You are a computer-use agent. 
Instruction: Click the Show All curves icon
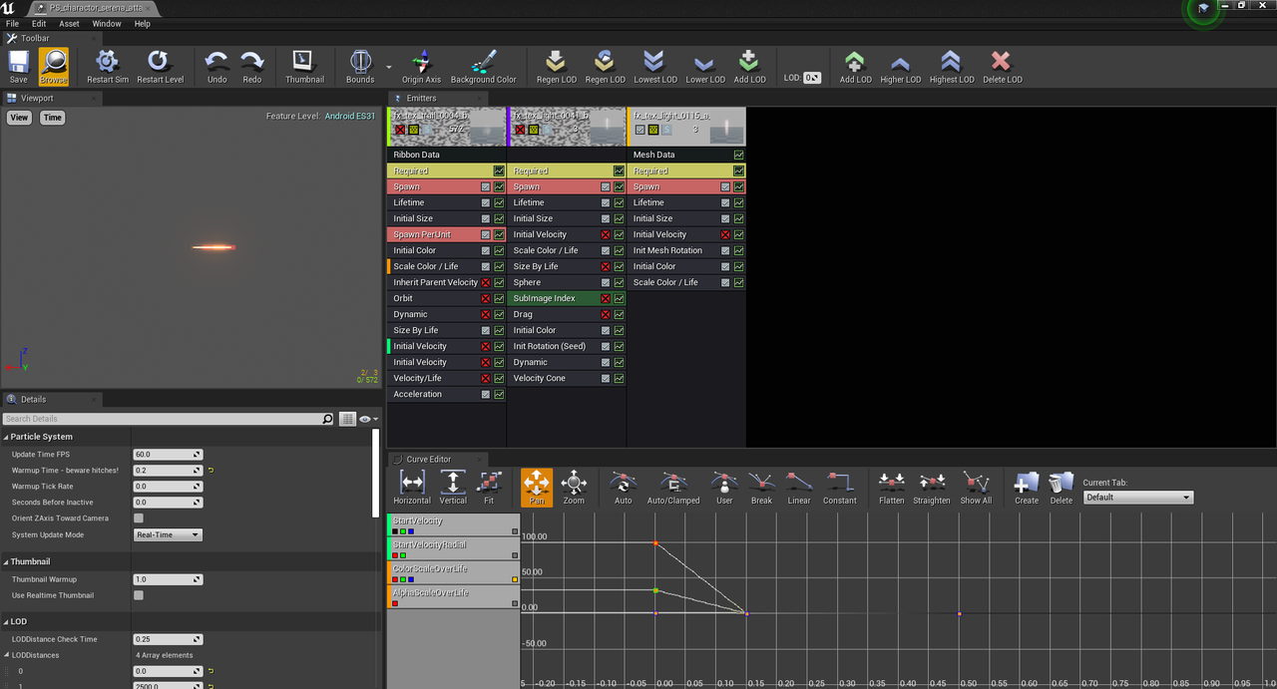976,488
